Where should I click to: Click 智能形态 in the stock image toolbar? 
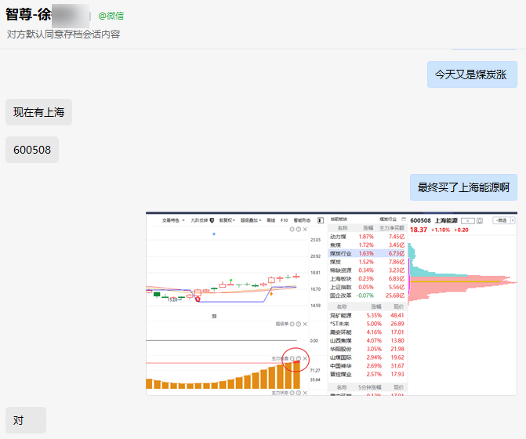click(302, 220)
